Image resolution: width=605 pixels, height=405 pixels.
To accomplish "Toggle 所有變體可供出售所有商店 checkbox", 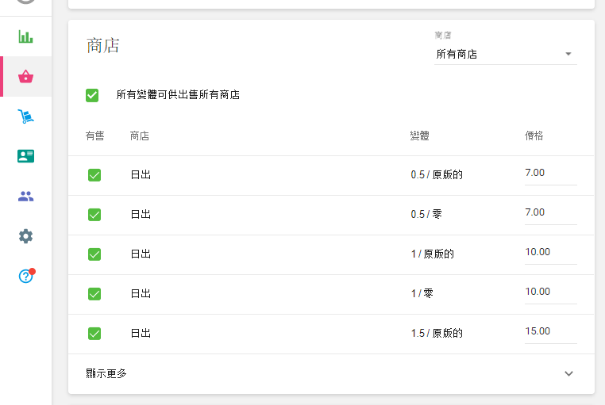I will pos(92,95).
